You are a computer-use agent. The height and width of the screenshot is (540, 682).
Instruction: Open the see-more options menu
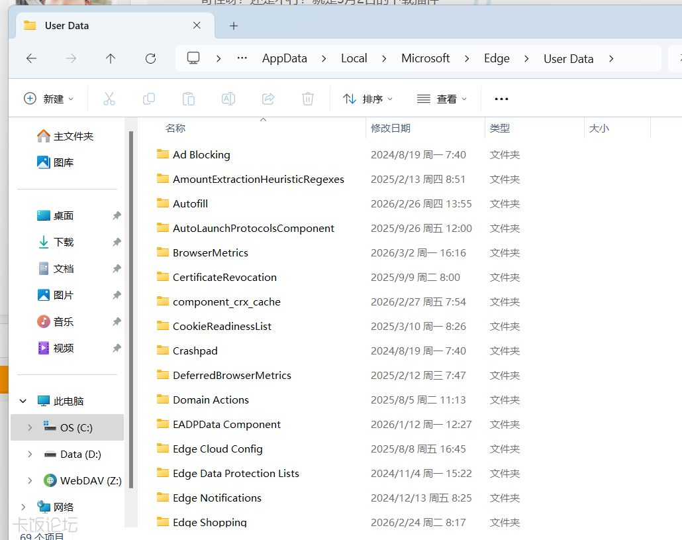(501, 98)
